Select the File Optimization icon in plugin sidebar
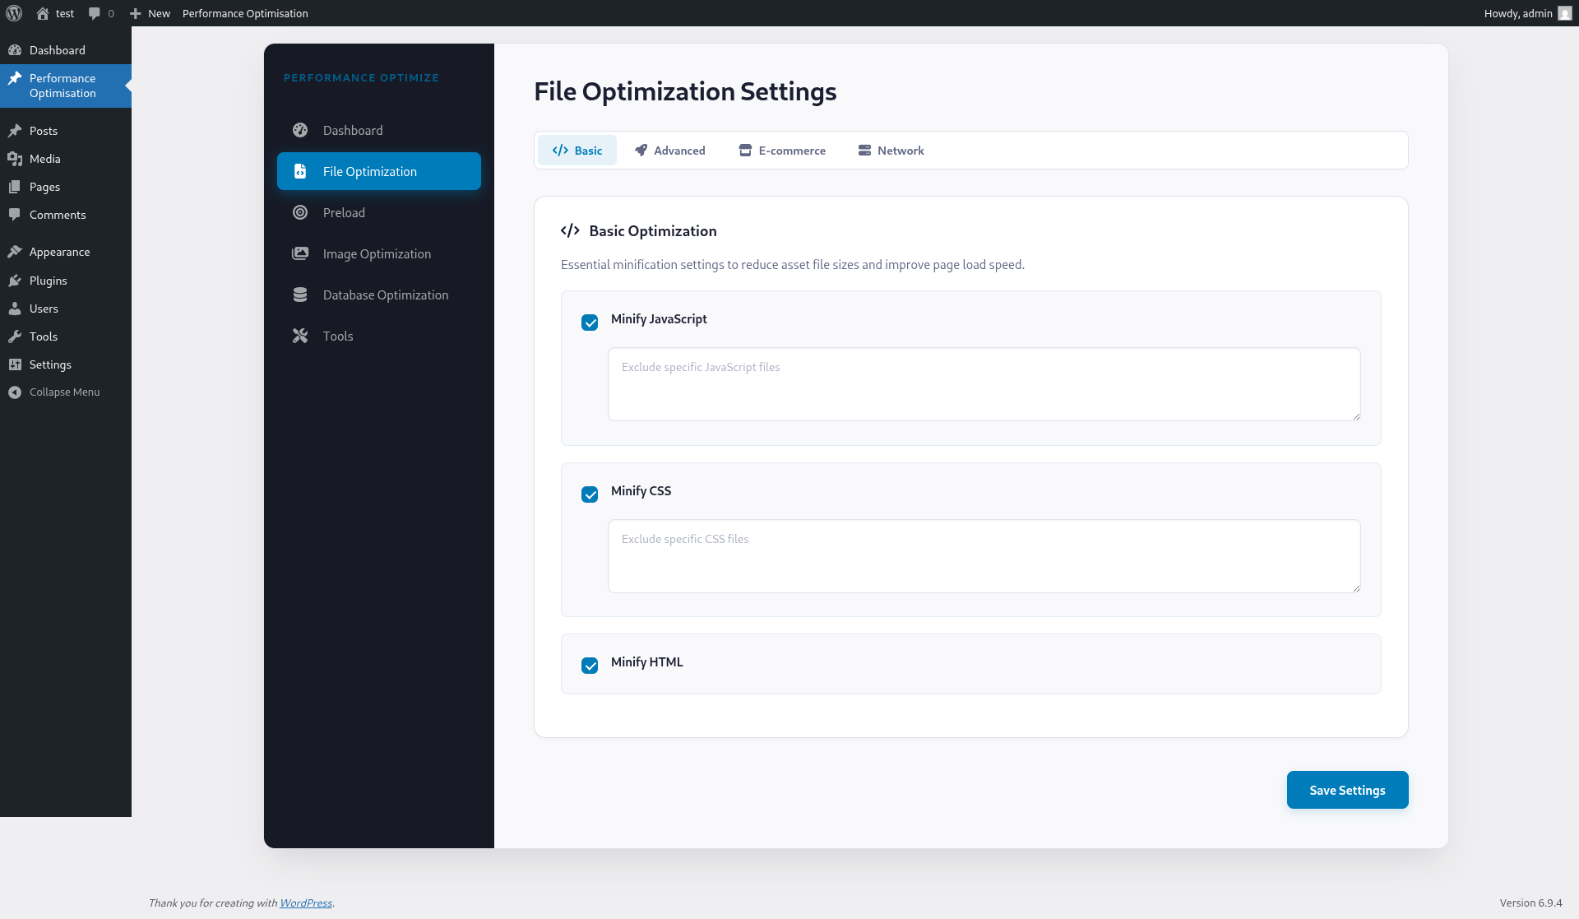Screen dimensions: 1579x919 coord(300,171)
